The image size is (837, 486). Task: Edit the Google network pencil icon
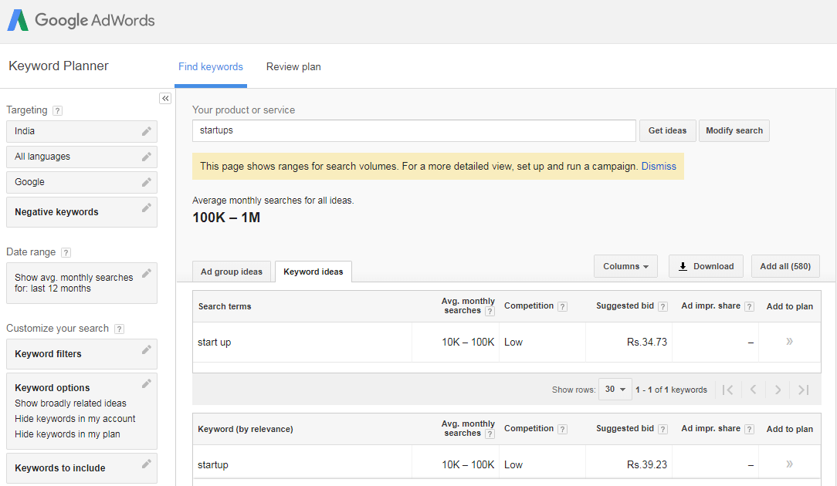[x=146, y=183]
